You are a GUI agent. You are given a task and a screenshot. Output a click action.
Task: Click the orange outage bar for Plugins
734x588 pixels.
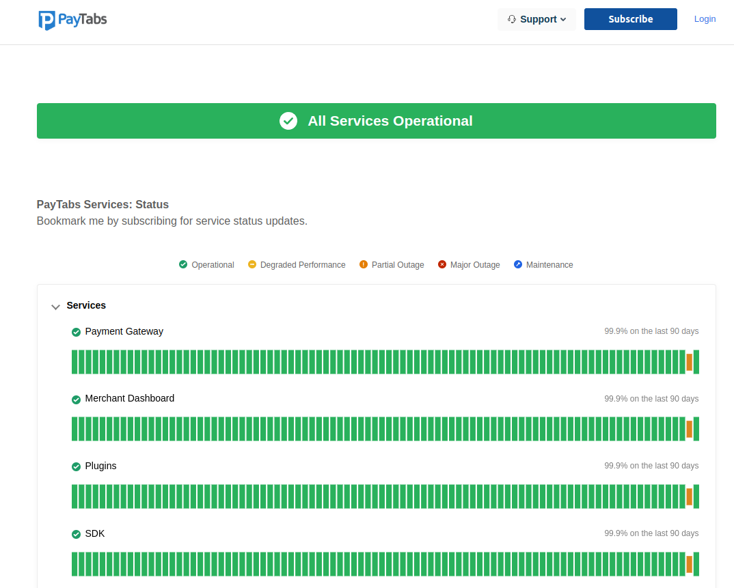tap(689, 496)
